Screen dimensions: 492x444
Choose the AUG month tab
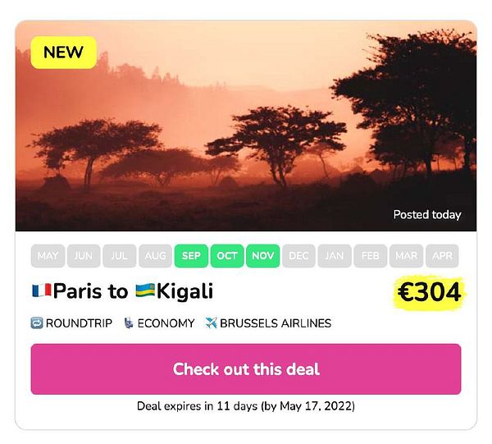pyautogui.click(x=155, y=256)
